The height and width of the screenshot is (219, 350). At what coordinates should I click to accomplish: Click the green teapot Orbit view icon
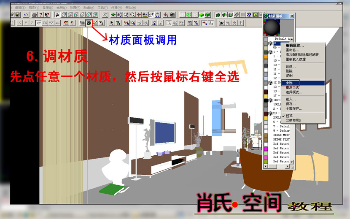click(113, 15)
